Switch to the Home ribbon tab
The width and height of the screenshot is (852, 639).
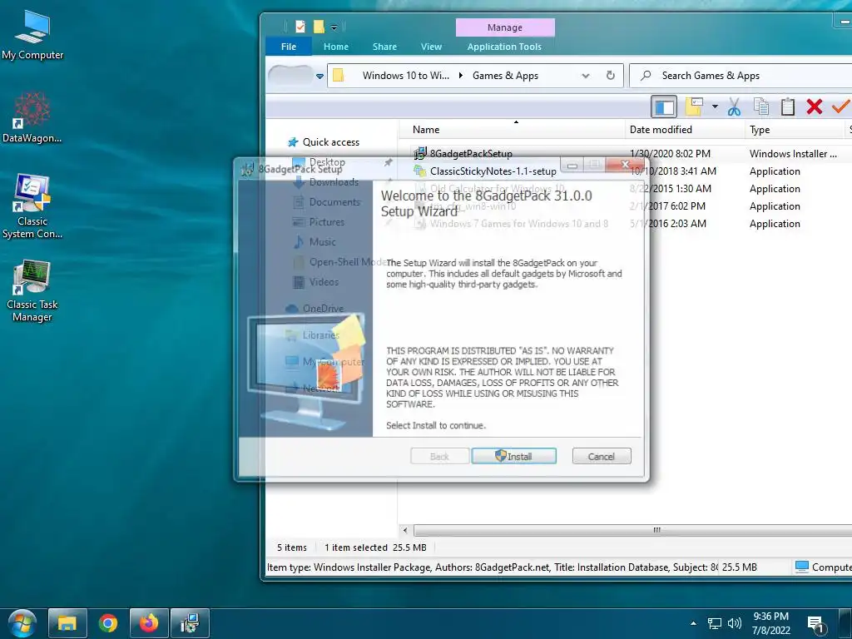click(336, 47)
